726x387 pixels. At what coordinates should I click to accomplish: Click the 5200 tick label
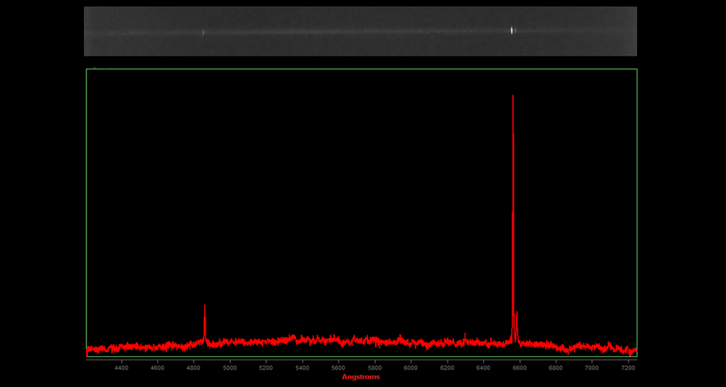click(266, 368)
